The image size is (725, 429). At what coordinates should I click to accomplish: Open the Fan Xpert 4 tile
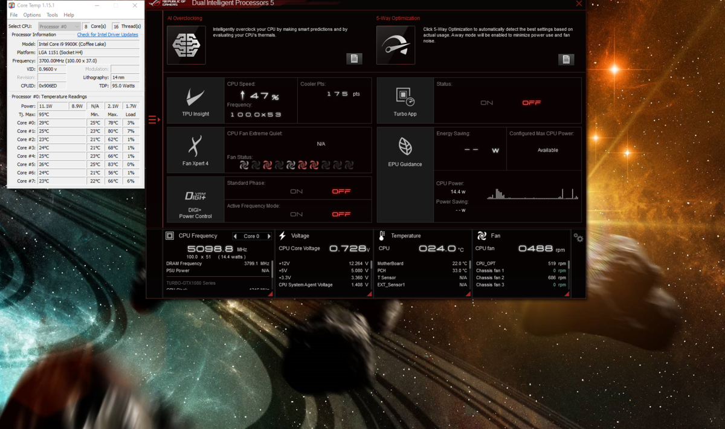pyautogui.click(x=195, y=150)
